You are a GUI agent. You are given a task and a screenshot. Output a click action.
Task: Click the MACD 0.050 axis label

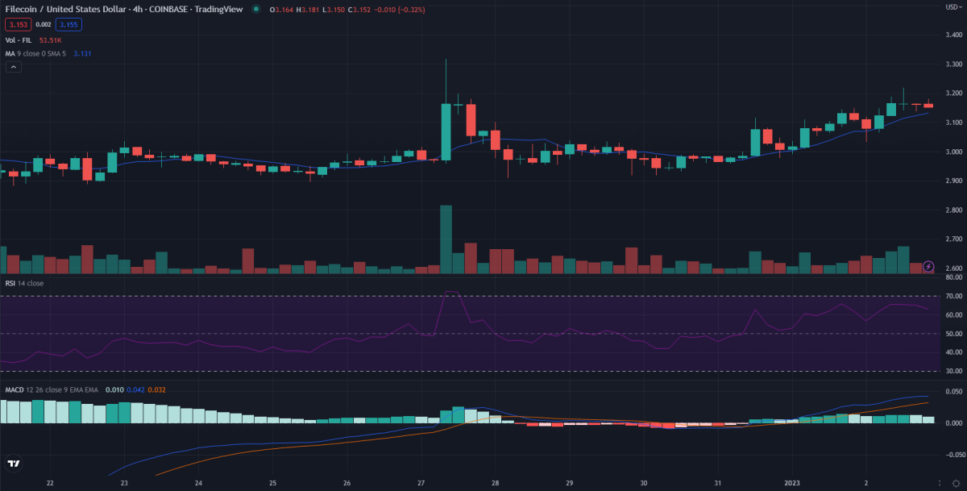953,391
